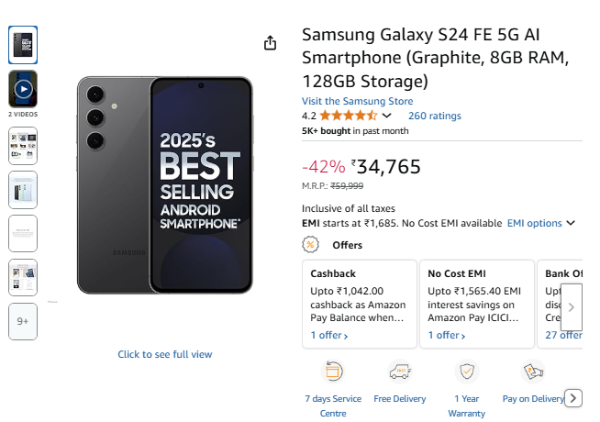
Task: Visit the Samsung Store link
Action: tap(357, 101)
